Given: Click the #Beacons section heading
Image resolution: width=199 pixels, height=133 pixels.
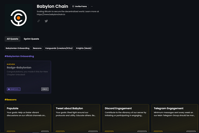Looking at the screenshot, I should pyautogui.click(x=11, y=100).
